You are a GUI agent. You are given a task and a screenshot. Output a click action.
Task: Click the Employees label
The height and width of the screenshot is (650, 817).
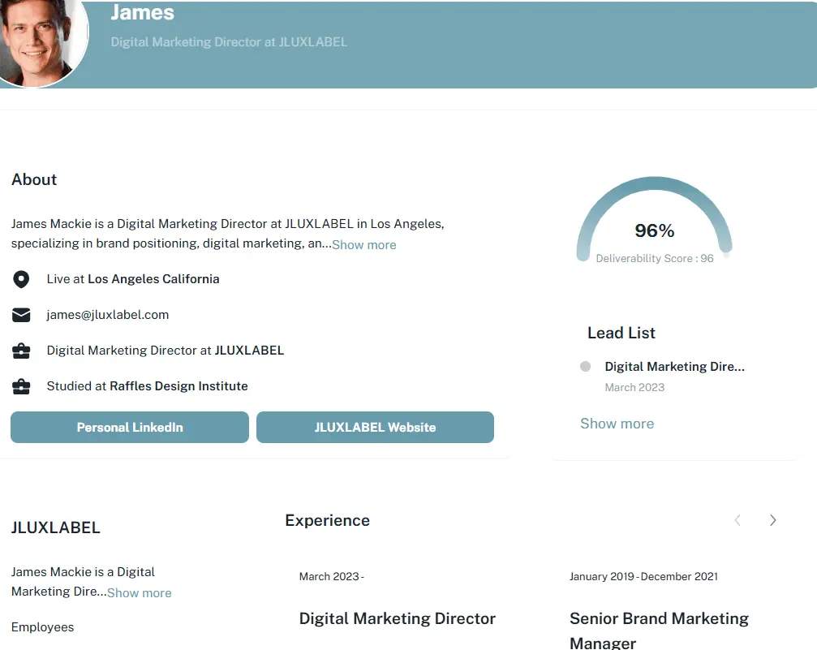click(x=43, y=627)
